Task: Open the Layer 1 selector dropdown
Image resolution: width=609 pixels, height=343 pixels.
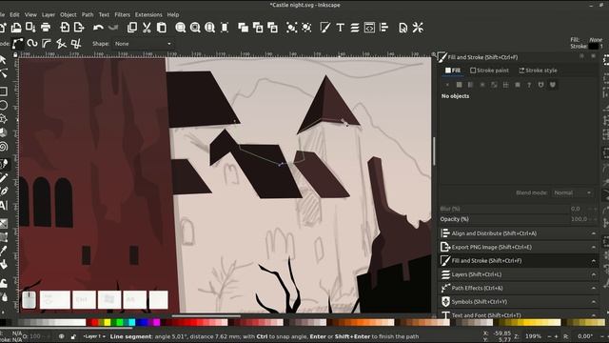Action: coord(94,336)
